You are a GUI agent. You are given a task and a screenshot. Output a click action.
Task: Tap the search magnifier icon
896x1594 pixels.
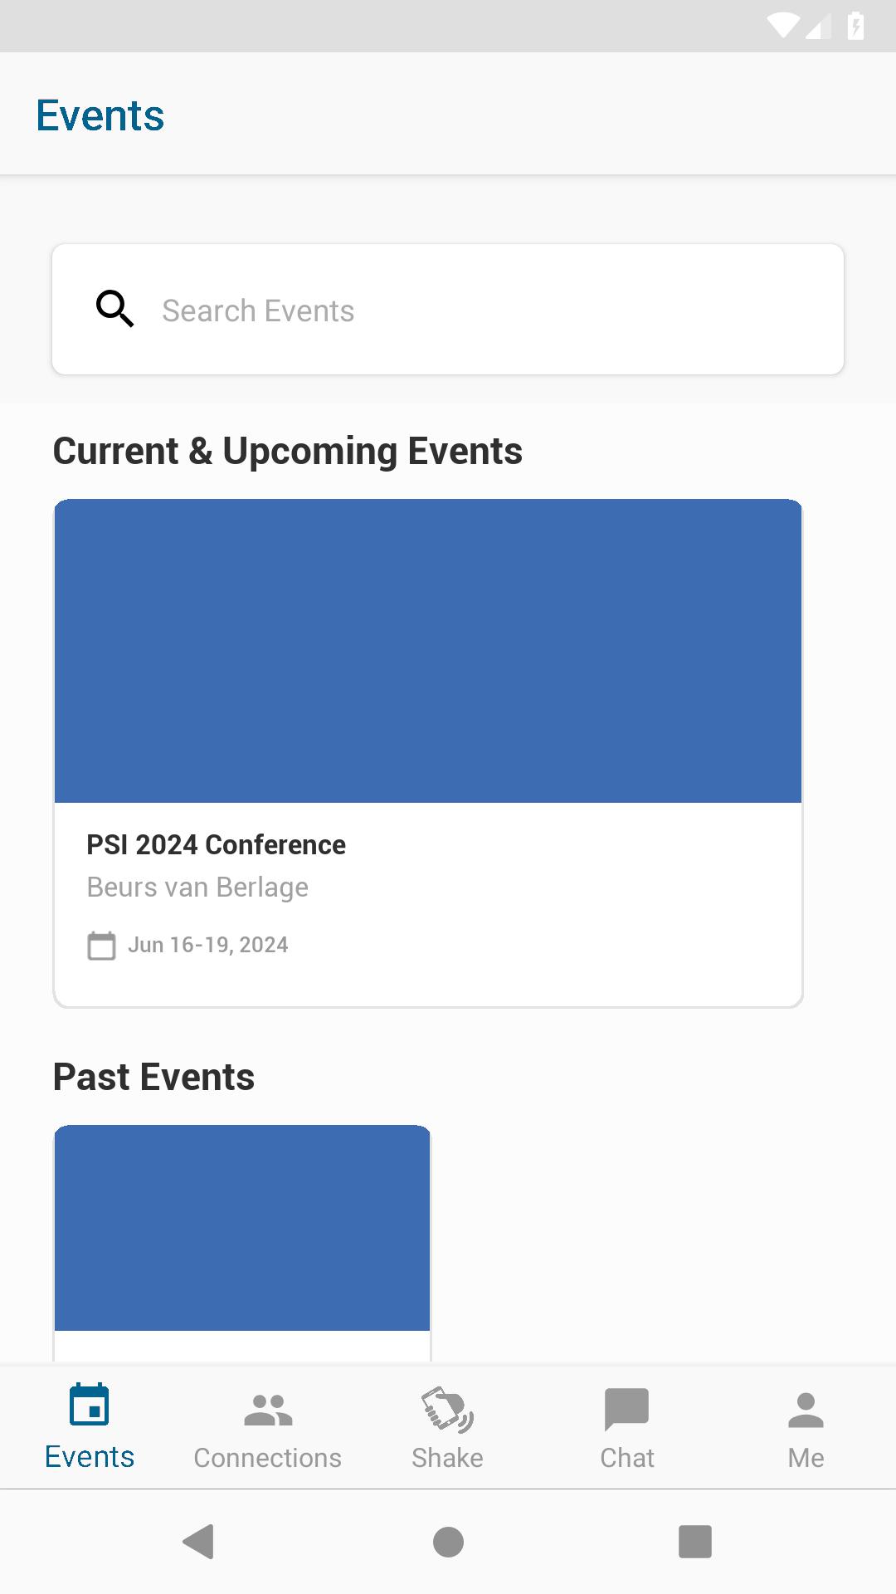pos(114,309)
